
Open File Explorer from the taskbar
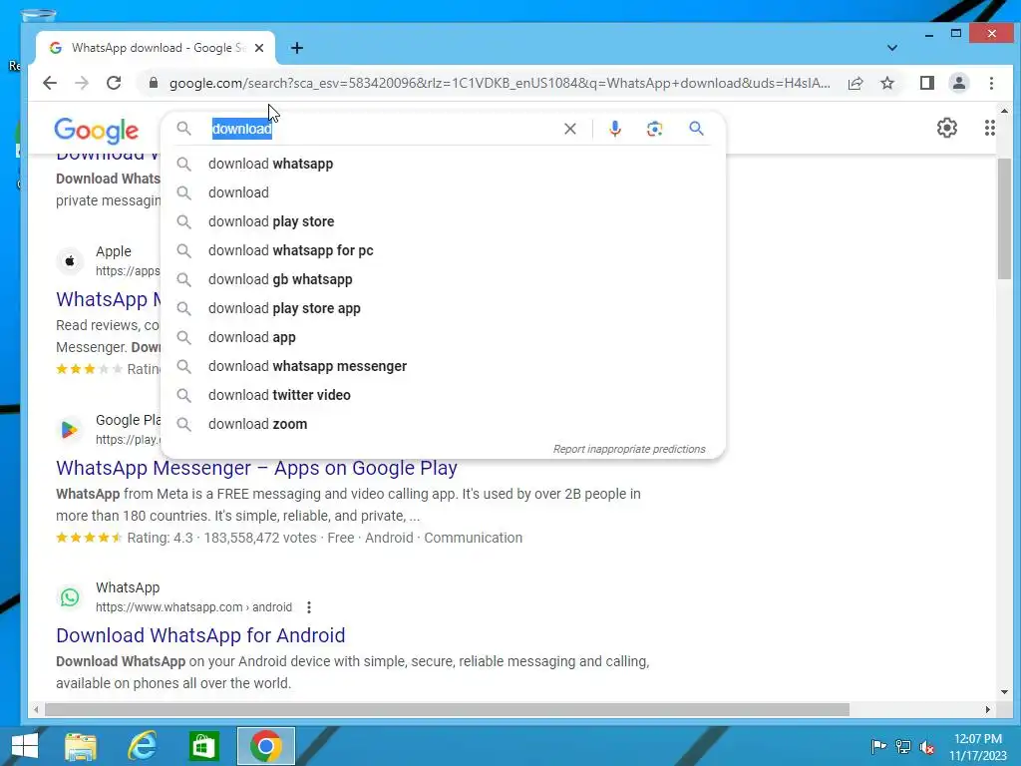81,746
